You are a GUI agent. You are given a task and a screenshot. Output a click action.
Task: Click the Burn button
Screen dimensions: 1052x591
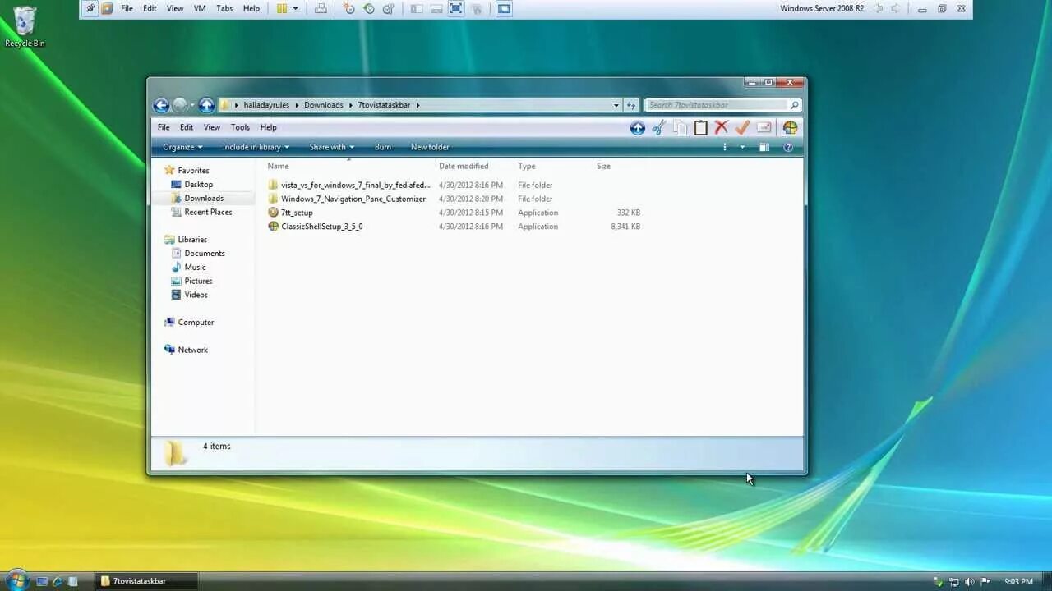point(383,147)
